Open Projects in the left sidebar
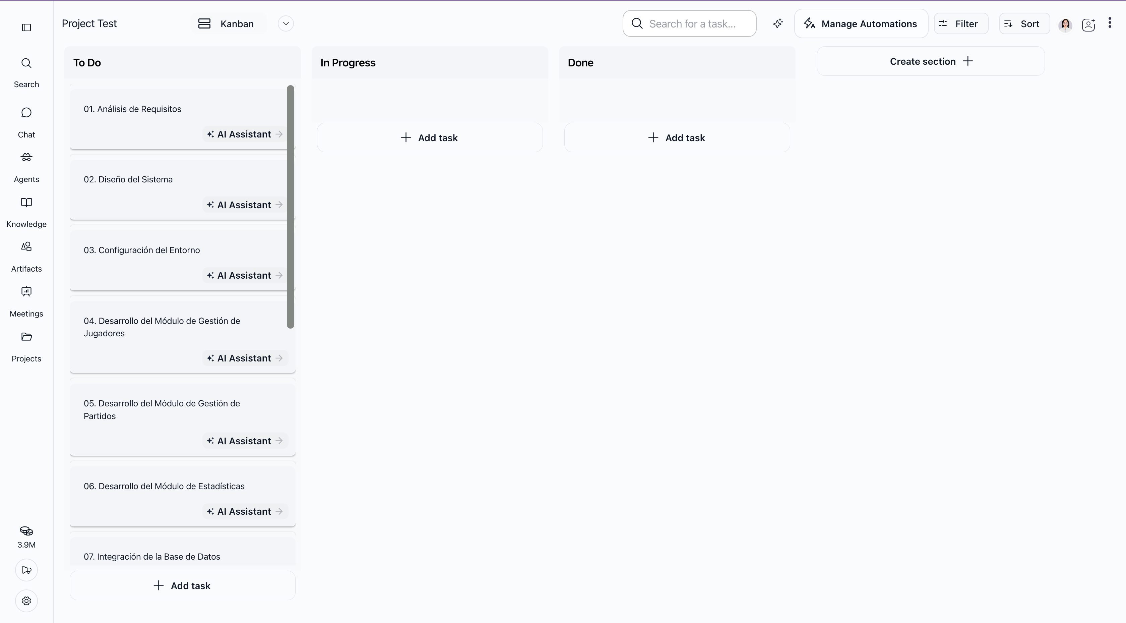Image resolution: width=1126 pixels, height=623 pixels. [26, 347]
